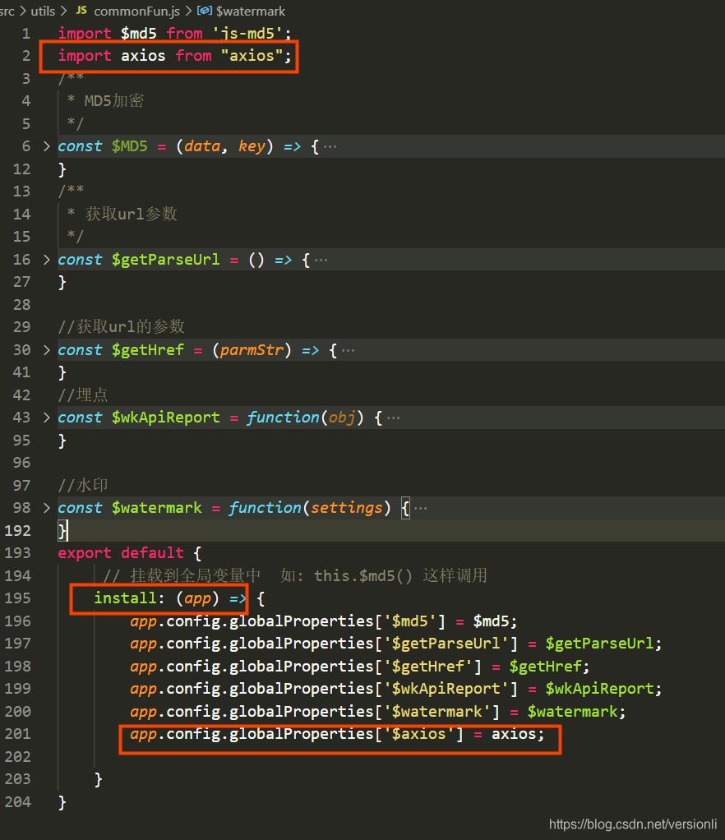
Task: Click the folded-code ellipsis after $wkApiReport
Action: [x=394, y=418]
